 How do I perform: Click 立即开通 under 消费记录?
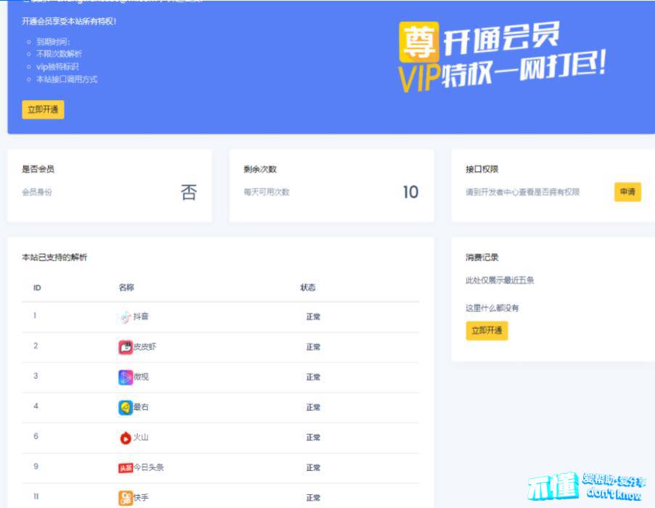[487, 331]
